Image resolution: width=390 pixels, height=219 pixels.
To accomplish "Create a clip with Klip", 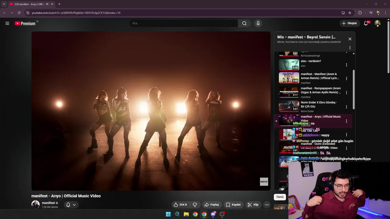I will tap(253, 205).
